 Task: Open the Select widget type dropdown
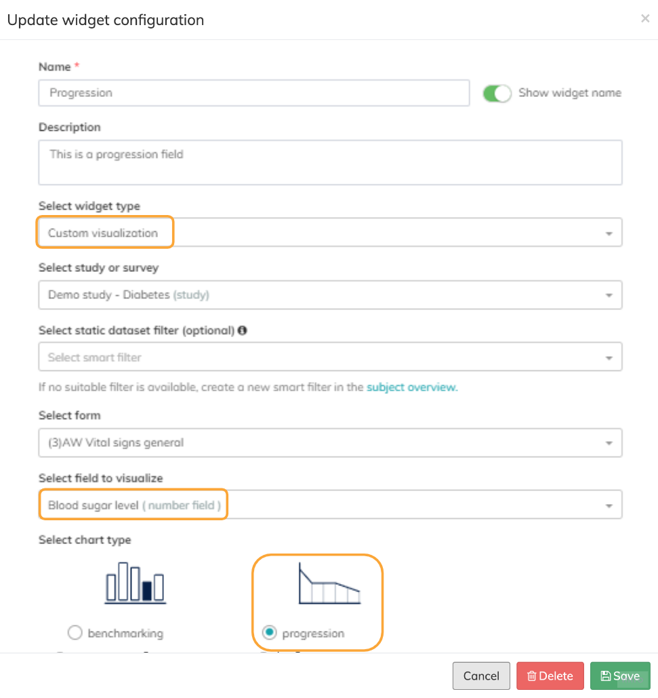pyautogui.click(x=330, y=233)
